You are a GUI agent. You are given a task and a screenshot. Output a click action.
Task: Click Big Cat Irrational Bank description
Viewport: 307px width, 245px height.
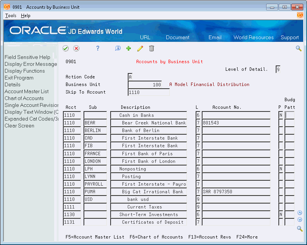click(x=148, y=192)
